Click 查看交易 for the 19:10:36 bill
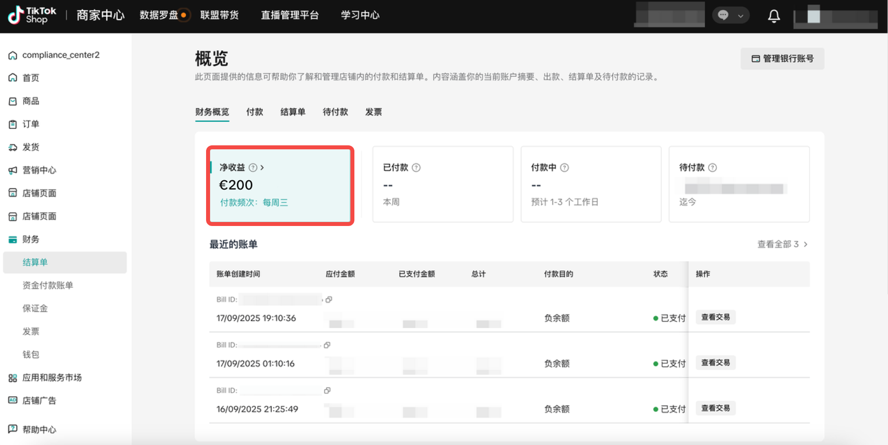This screenshot has width=888, height=445. pyautogui.click(x=715, y=318)
